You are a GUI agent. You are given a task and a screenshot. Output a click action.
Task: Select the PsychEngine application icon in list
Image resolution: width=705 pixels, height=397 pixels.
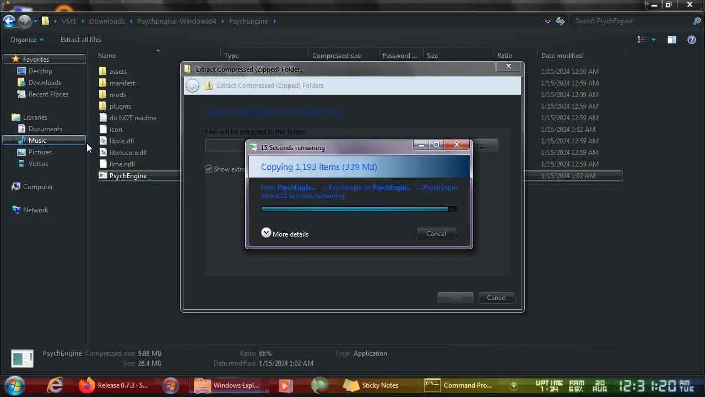pos(103,175)
